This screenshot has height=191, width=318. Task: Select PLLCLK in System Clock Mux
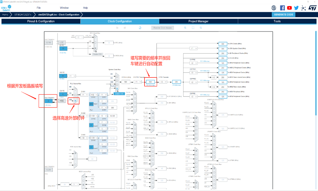coord(117,89)
